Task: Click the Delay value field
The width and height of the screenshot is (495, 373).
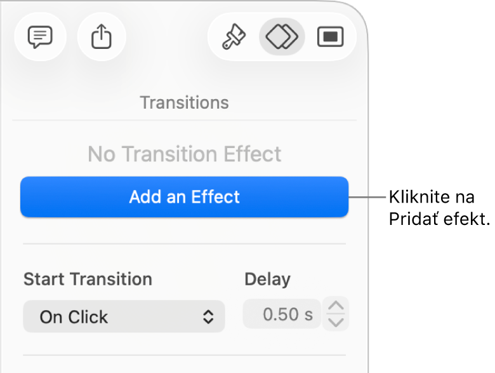Action: coord(282,314)
